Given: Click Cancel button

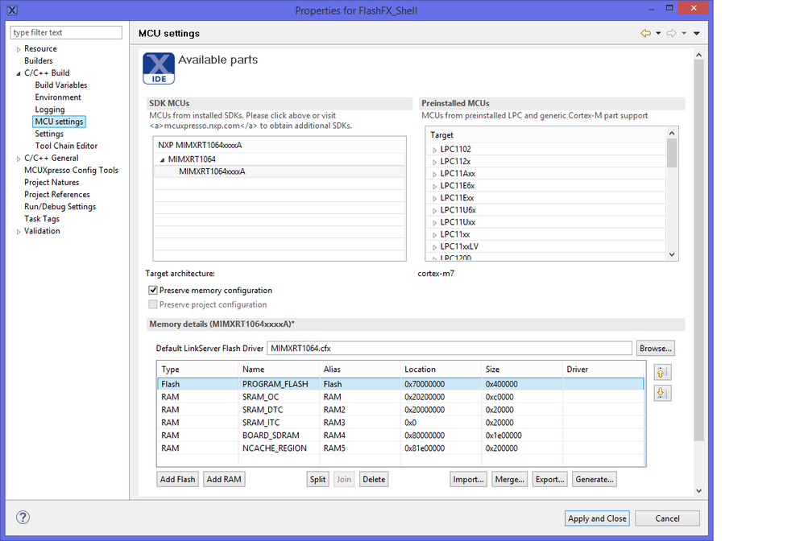Looking at the screenshot, I should [667, 518].
